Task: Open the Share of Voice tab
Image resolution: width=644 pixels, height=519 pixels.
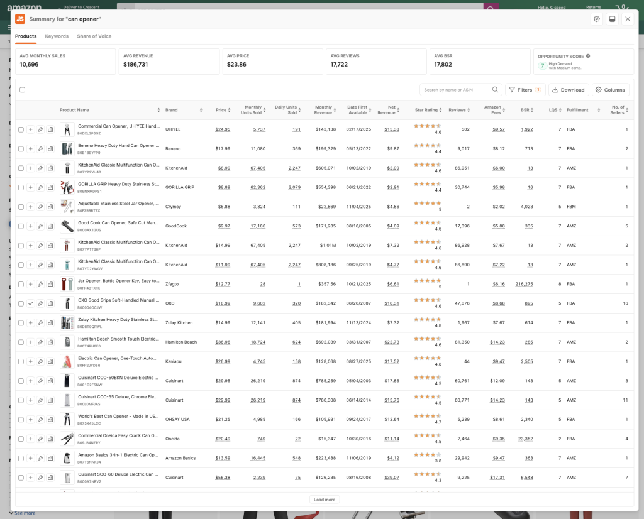Action: [x=94, y=36]
